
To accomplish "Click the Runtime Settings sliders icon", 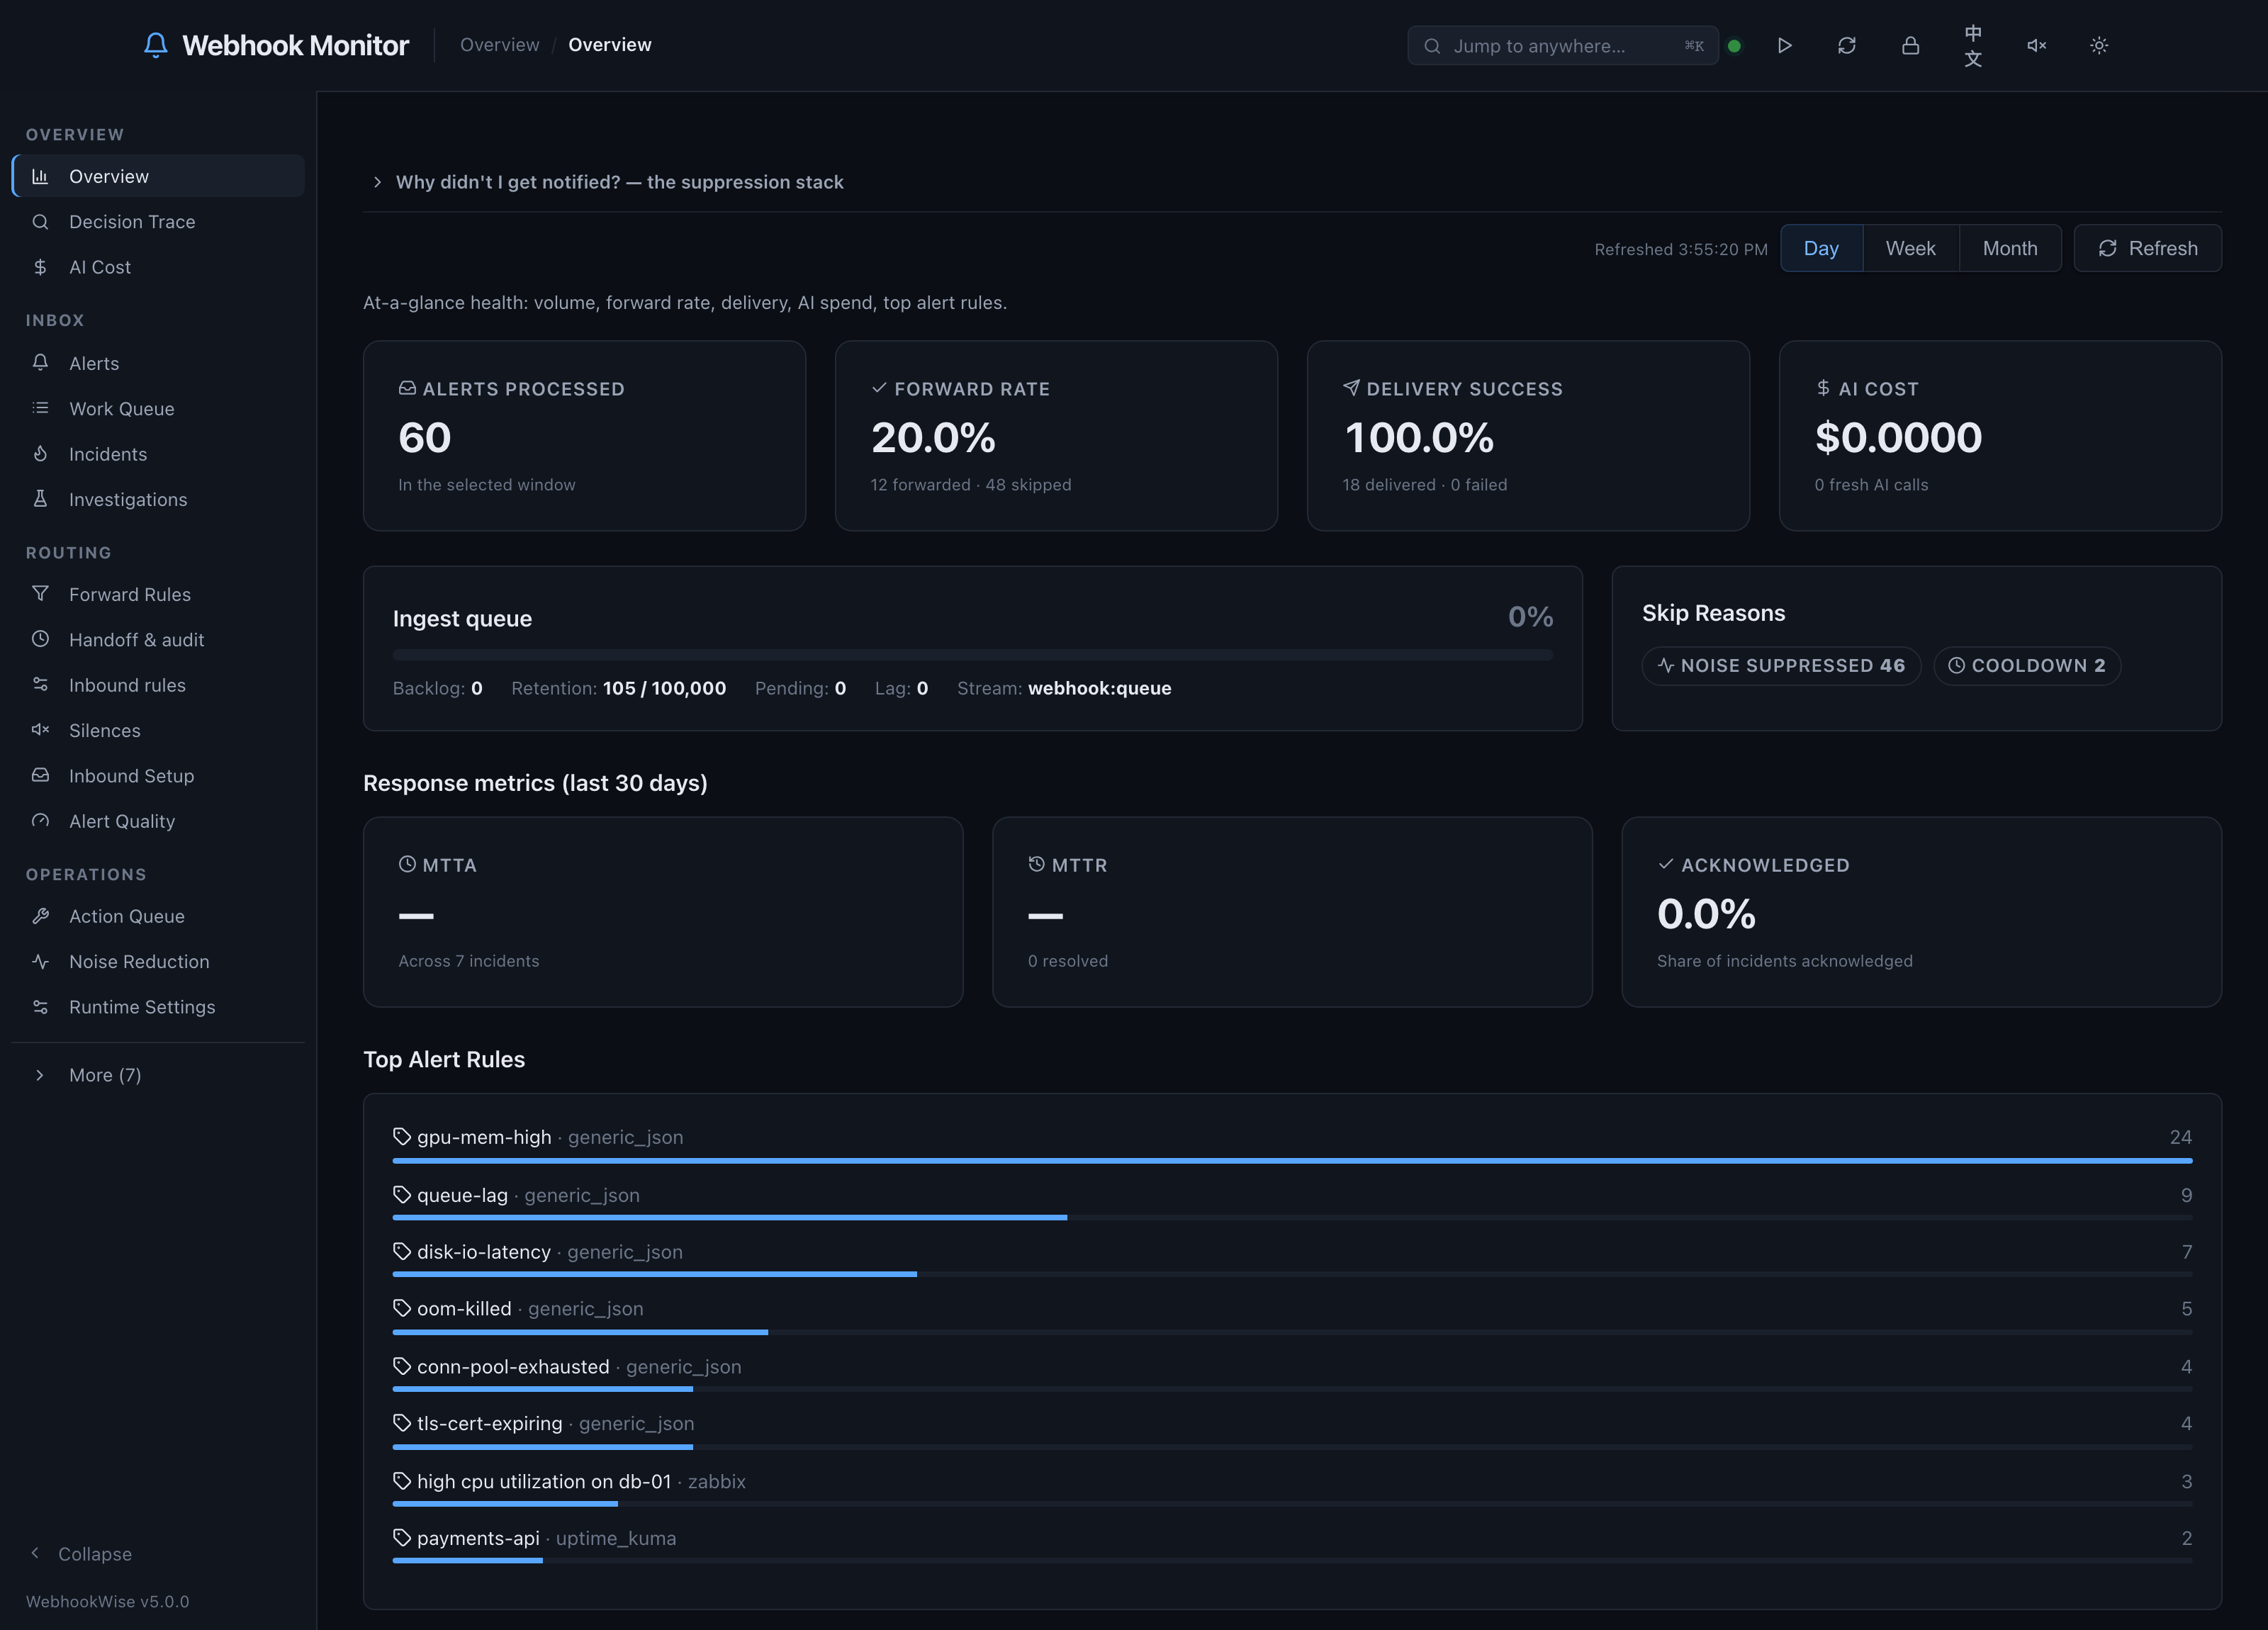I will (40, 1006).
